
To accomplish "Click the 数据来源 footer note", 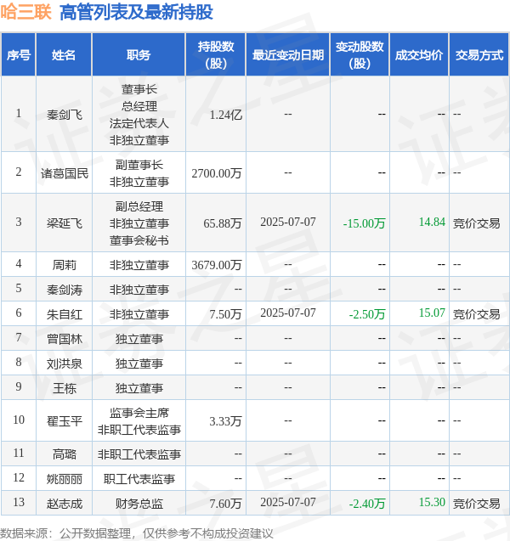I will tap(136, 533).
